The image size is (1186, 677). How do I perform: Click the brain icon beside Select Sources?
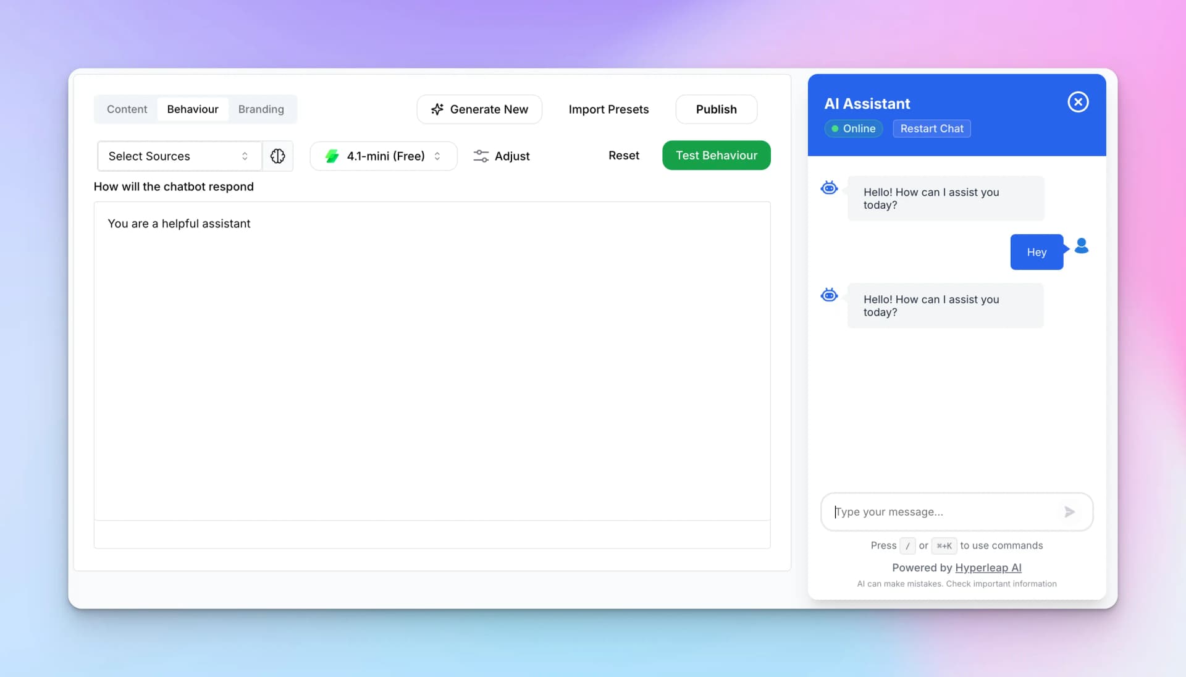277,156
